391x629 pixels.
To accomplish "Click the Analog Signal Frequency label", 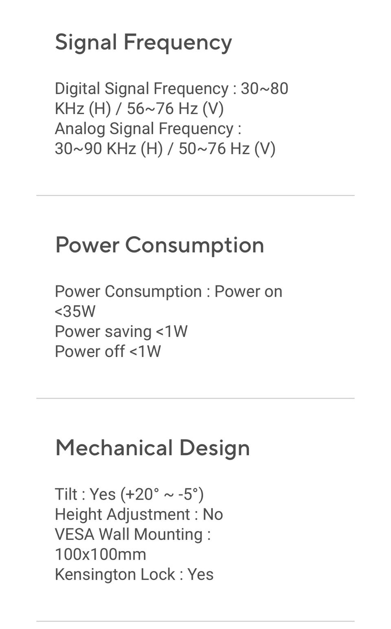I will pos(148,128).
